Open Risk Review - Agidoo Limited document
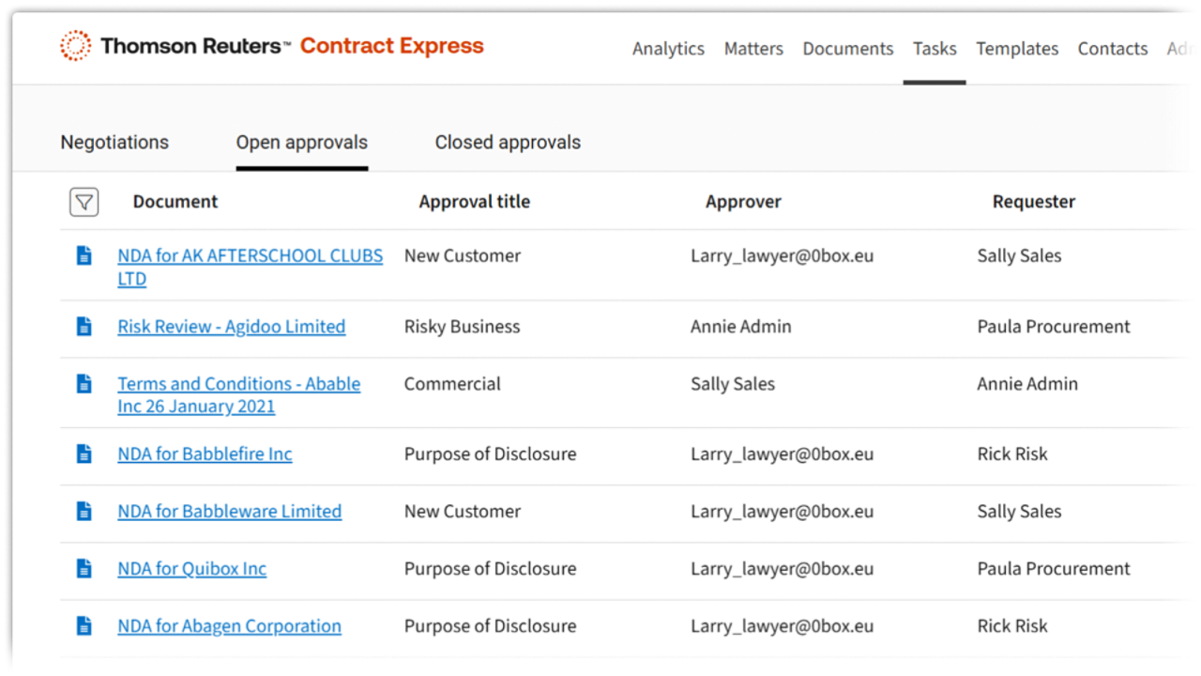The width and height of the screenshot is (1201, 676). click(x=231, y=327)
